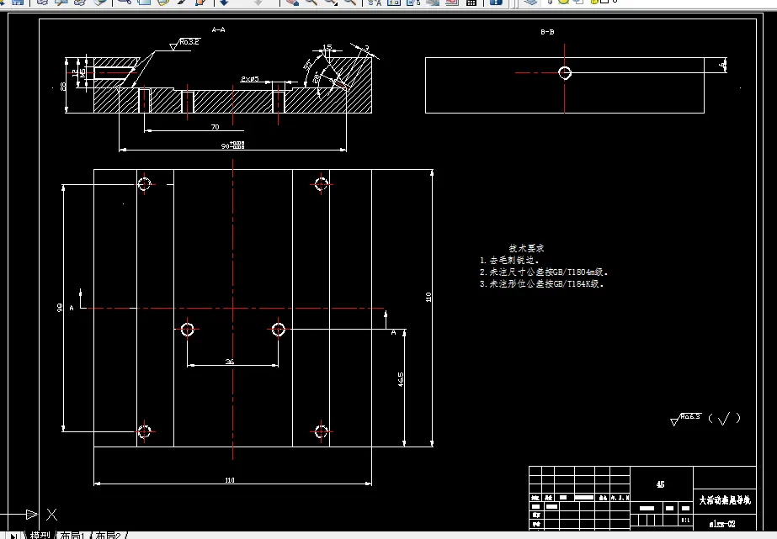Image resolution: width=777 pixels, height=539 pixels.
Task: Select the 90 toleranced dimension text
Action: pyautogui.click(x=233, y=145)
